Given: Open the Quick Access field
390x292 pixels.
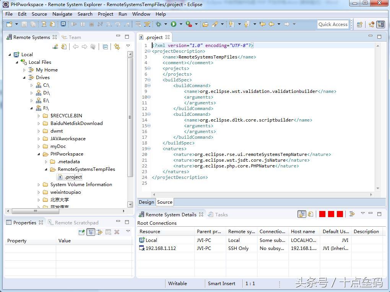Looking at the screenshot, I should 333,24.
